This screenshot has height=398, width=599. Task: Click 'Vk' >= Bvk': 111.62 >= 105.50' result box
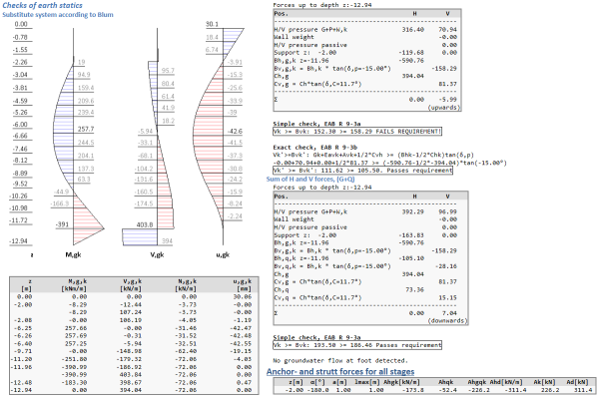click(363, 171)
